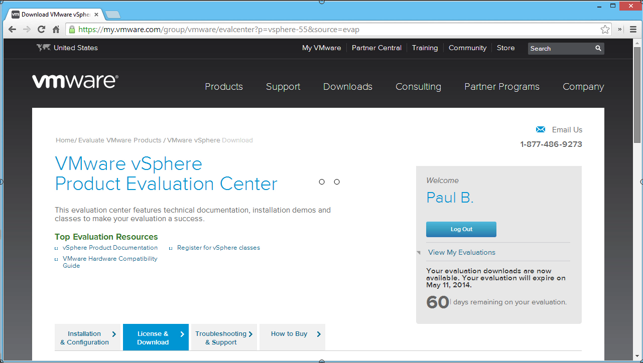Click the Log Out button
The image size is (643, 363).
[x=461, y=229]
